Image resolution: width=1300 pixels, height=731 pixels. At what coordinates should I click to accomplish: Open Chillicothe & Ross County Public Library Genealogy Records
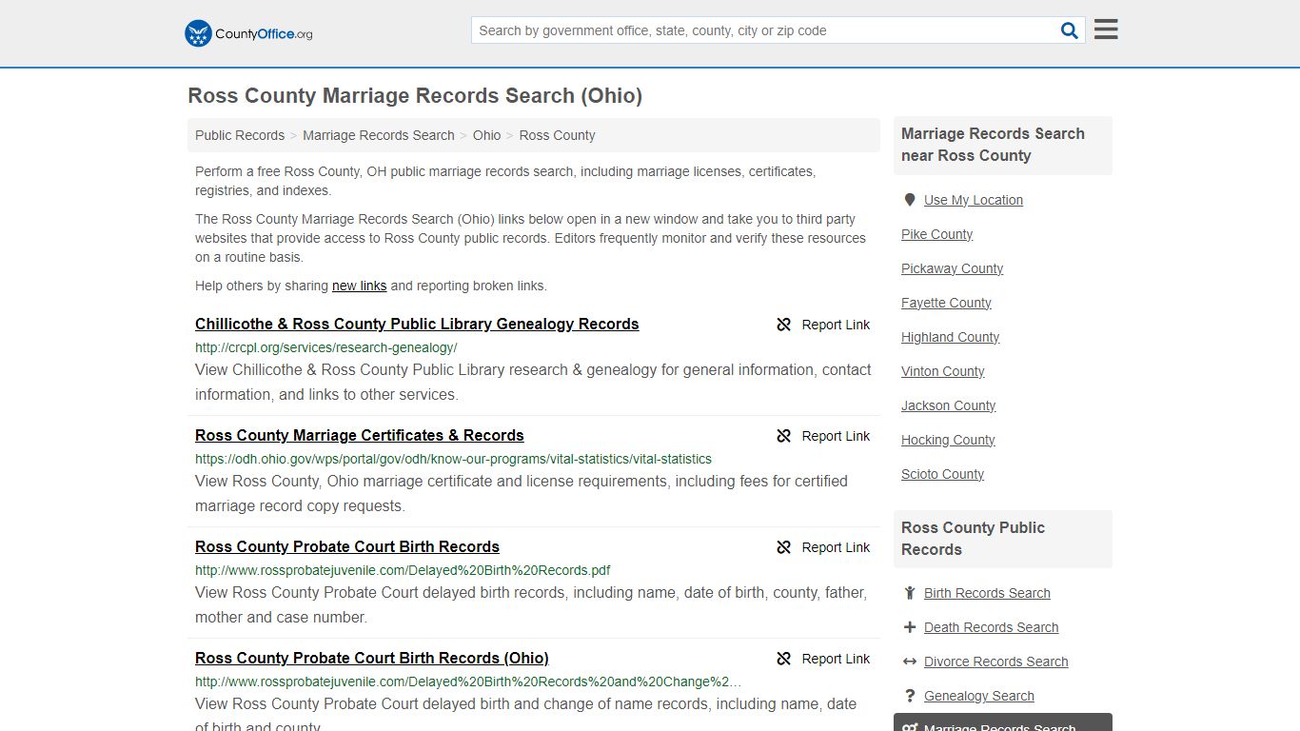(417, 324)
